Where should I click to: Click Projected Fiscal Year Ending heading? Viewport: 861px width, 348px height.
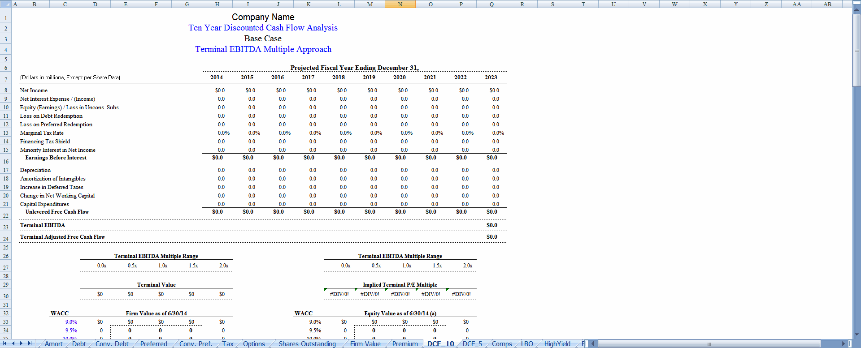pos(355,68)
